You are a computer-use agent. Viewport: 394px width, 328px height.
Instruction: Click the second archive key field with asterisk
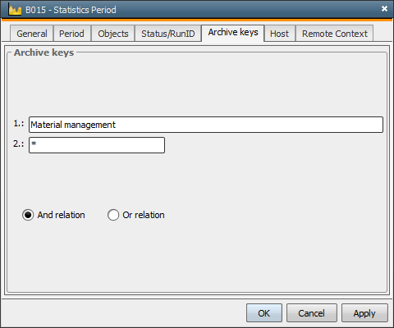97,145
